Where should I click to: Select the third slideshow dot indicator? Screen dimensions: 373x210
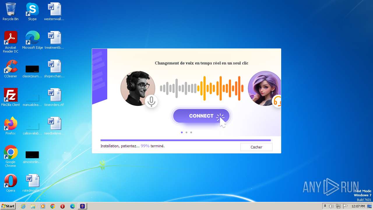[191, 132]
